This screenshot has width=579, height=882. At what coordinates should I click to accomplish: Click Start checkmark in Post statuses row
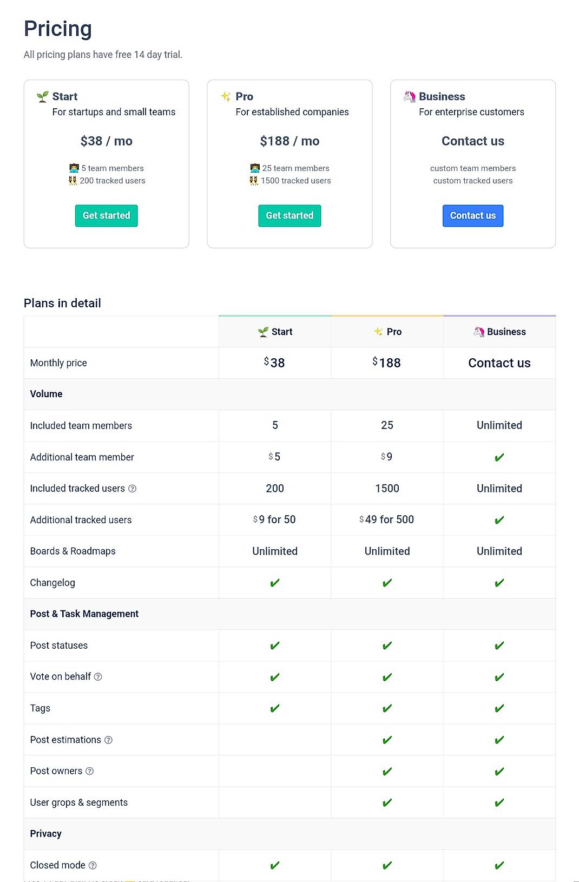click(x=275, y=646)
